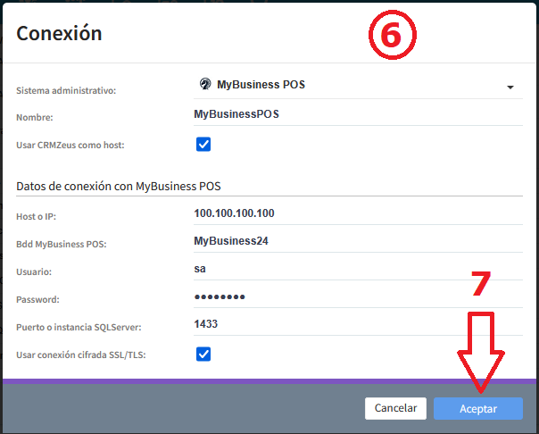Click the Conexión dialog title

click(x=59, y=34)
